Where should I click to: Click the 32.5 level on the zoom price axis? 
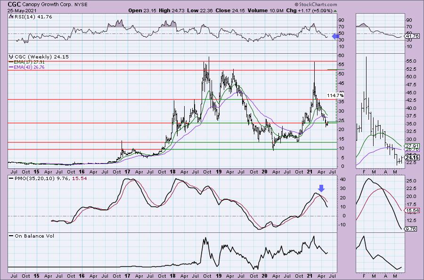[x=410, y=132]
